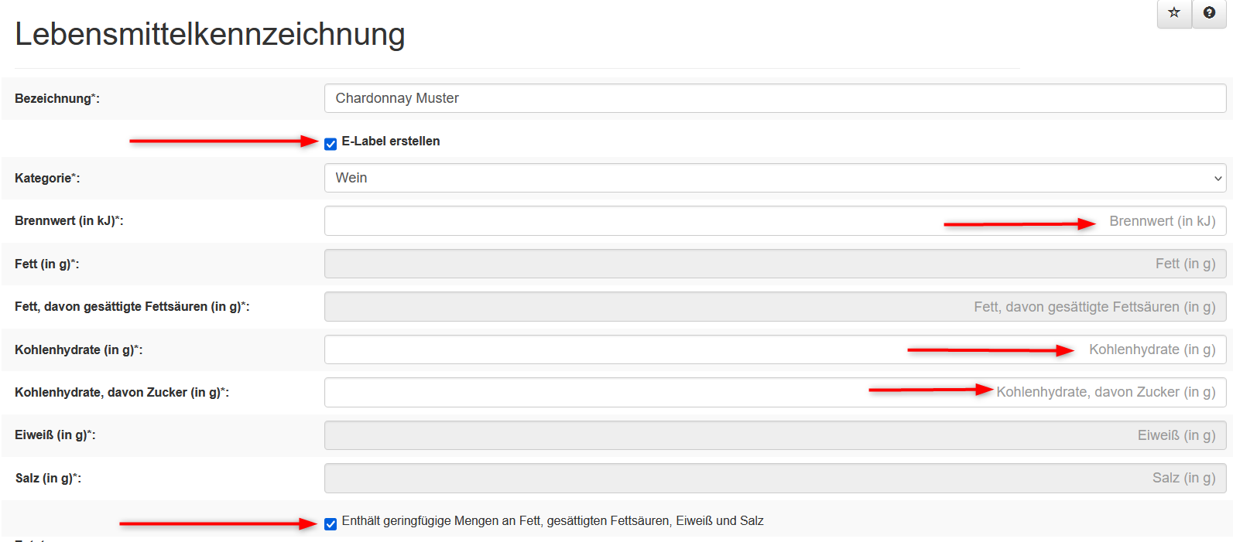Toggle the E-Label erstellen checkbox

click(331, 144)
